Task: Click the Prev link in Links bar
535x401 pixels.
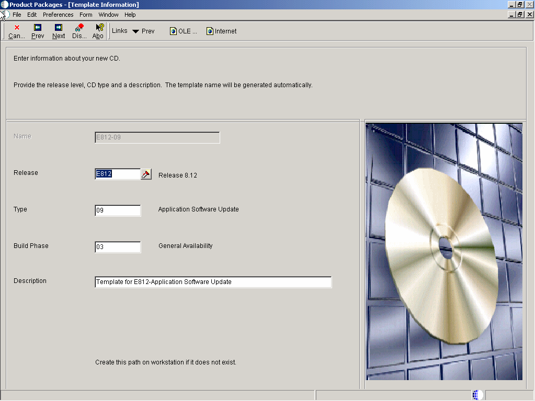Action: coord(147,31)
